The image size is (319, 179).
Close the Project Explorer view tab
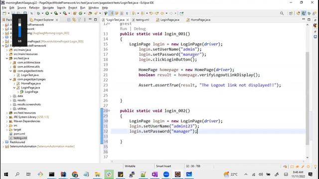coord(57,20)
